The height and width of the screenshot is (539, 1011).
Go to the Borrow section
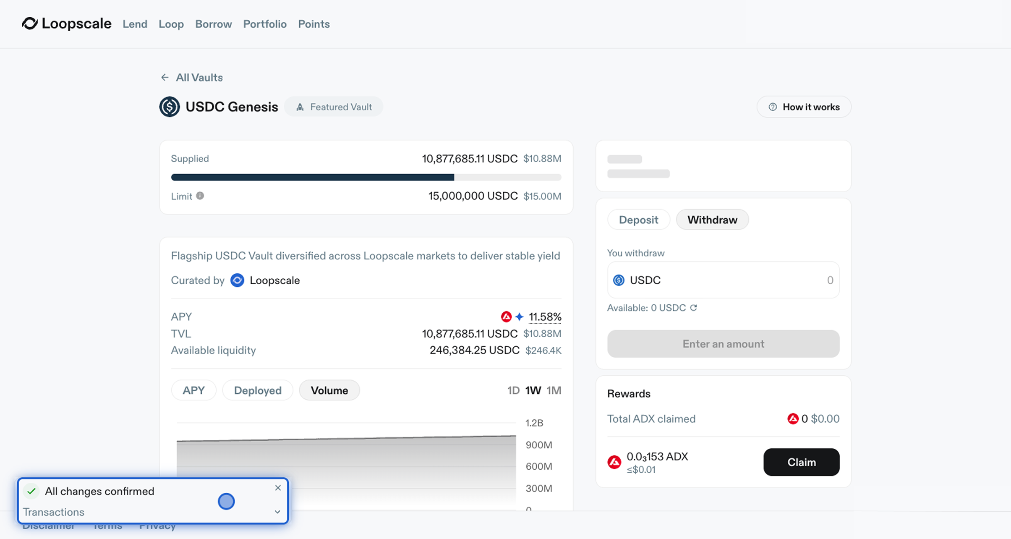(x=213, y=24)
